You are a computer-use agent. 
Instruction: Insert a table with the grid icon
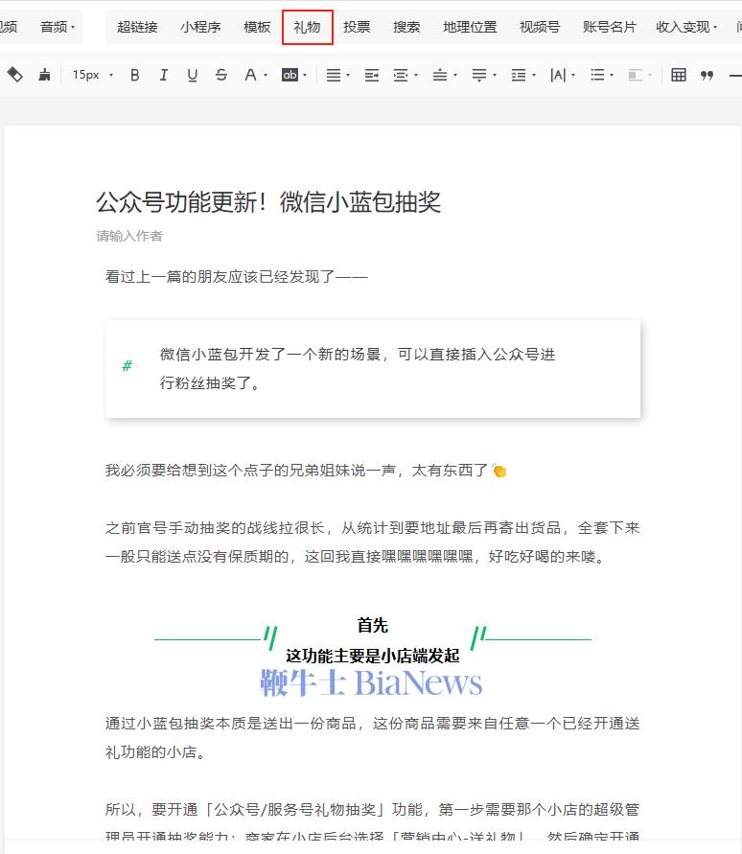tap(679, 75)
